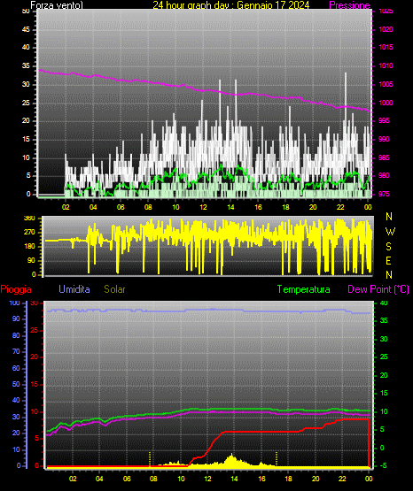The height and width of the screenshot is (491, 413).
Task: Click the E wind direction letter
Action: point(388,260)
